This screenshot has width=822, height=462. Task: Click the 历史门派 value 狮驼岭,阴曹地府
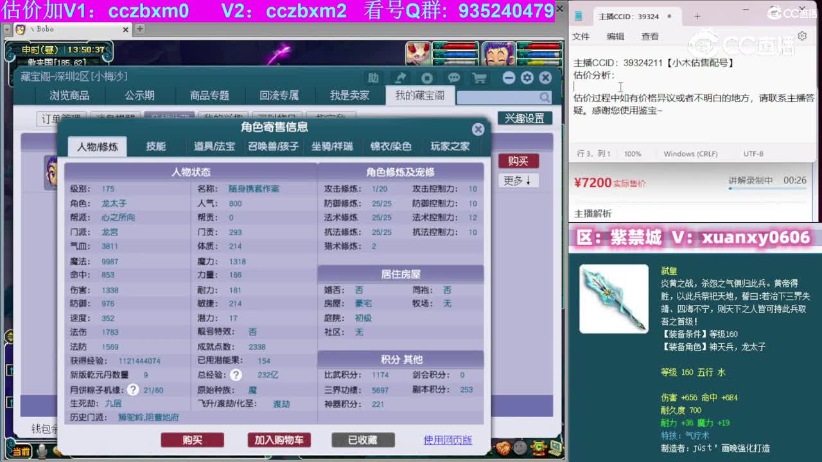tap(148, 418)
